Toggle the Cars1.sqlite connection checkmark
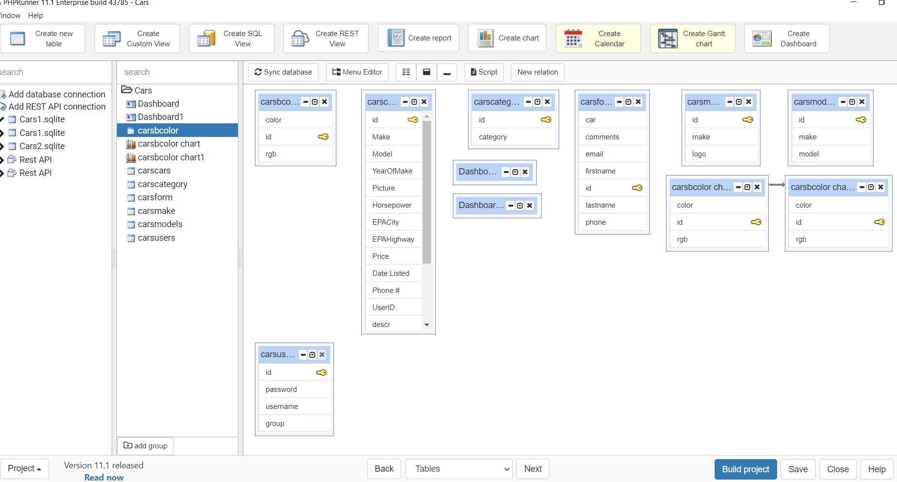897x482 pixels. 2,119
